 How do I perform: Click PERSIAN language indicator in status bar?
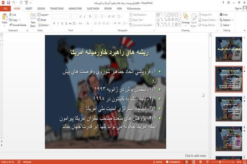pyautogui.click(x=27, y=162)
